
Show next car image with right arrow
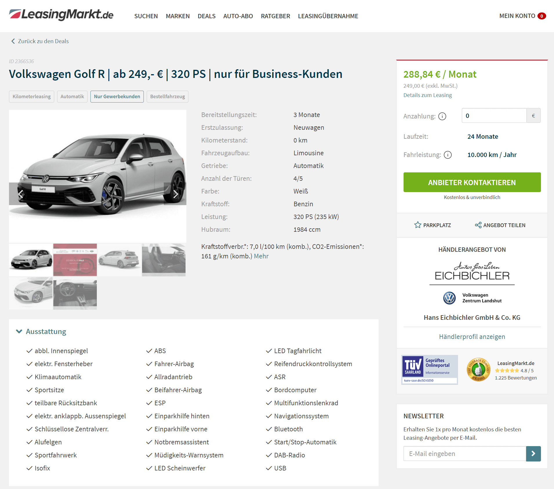(175, 194)
